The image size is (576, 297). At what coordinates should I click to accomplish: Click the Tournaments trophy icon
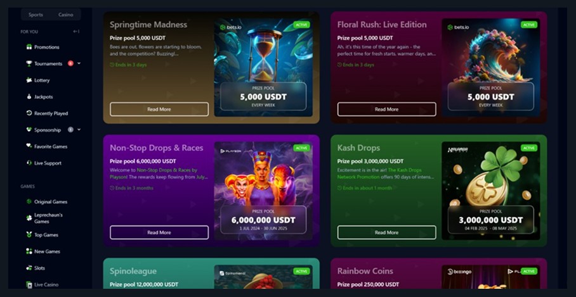click(x=29, y=63)
